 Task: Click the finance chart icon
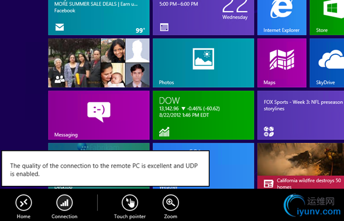pyautogui.click(x=164, y=132)
